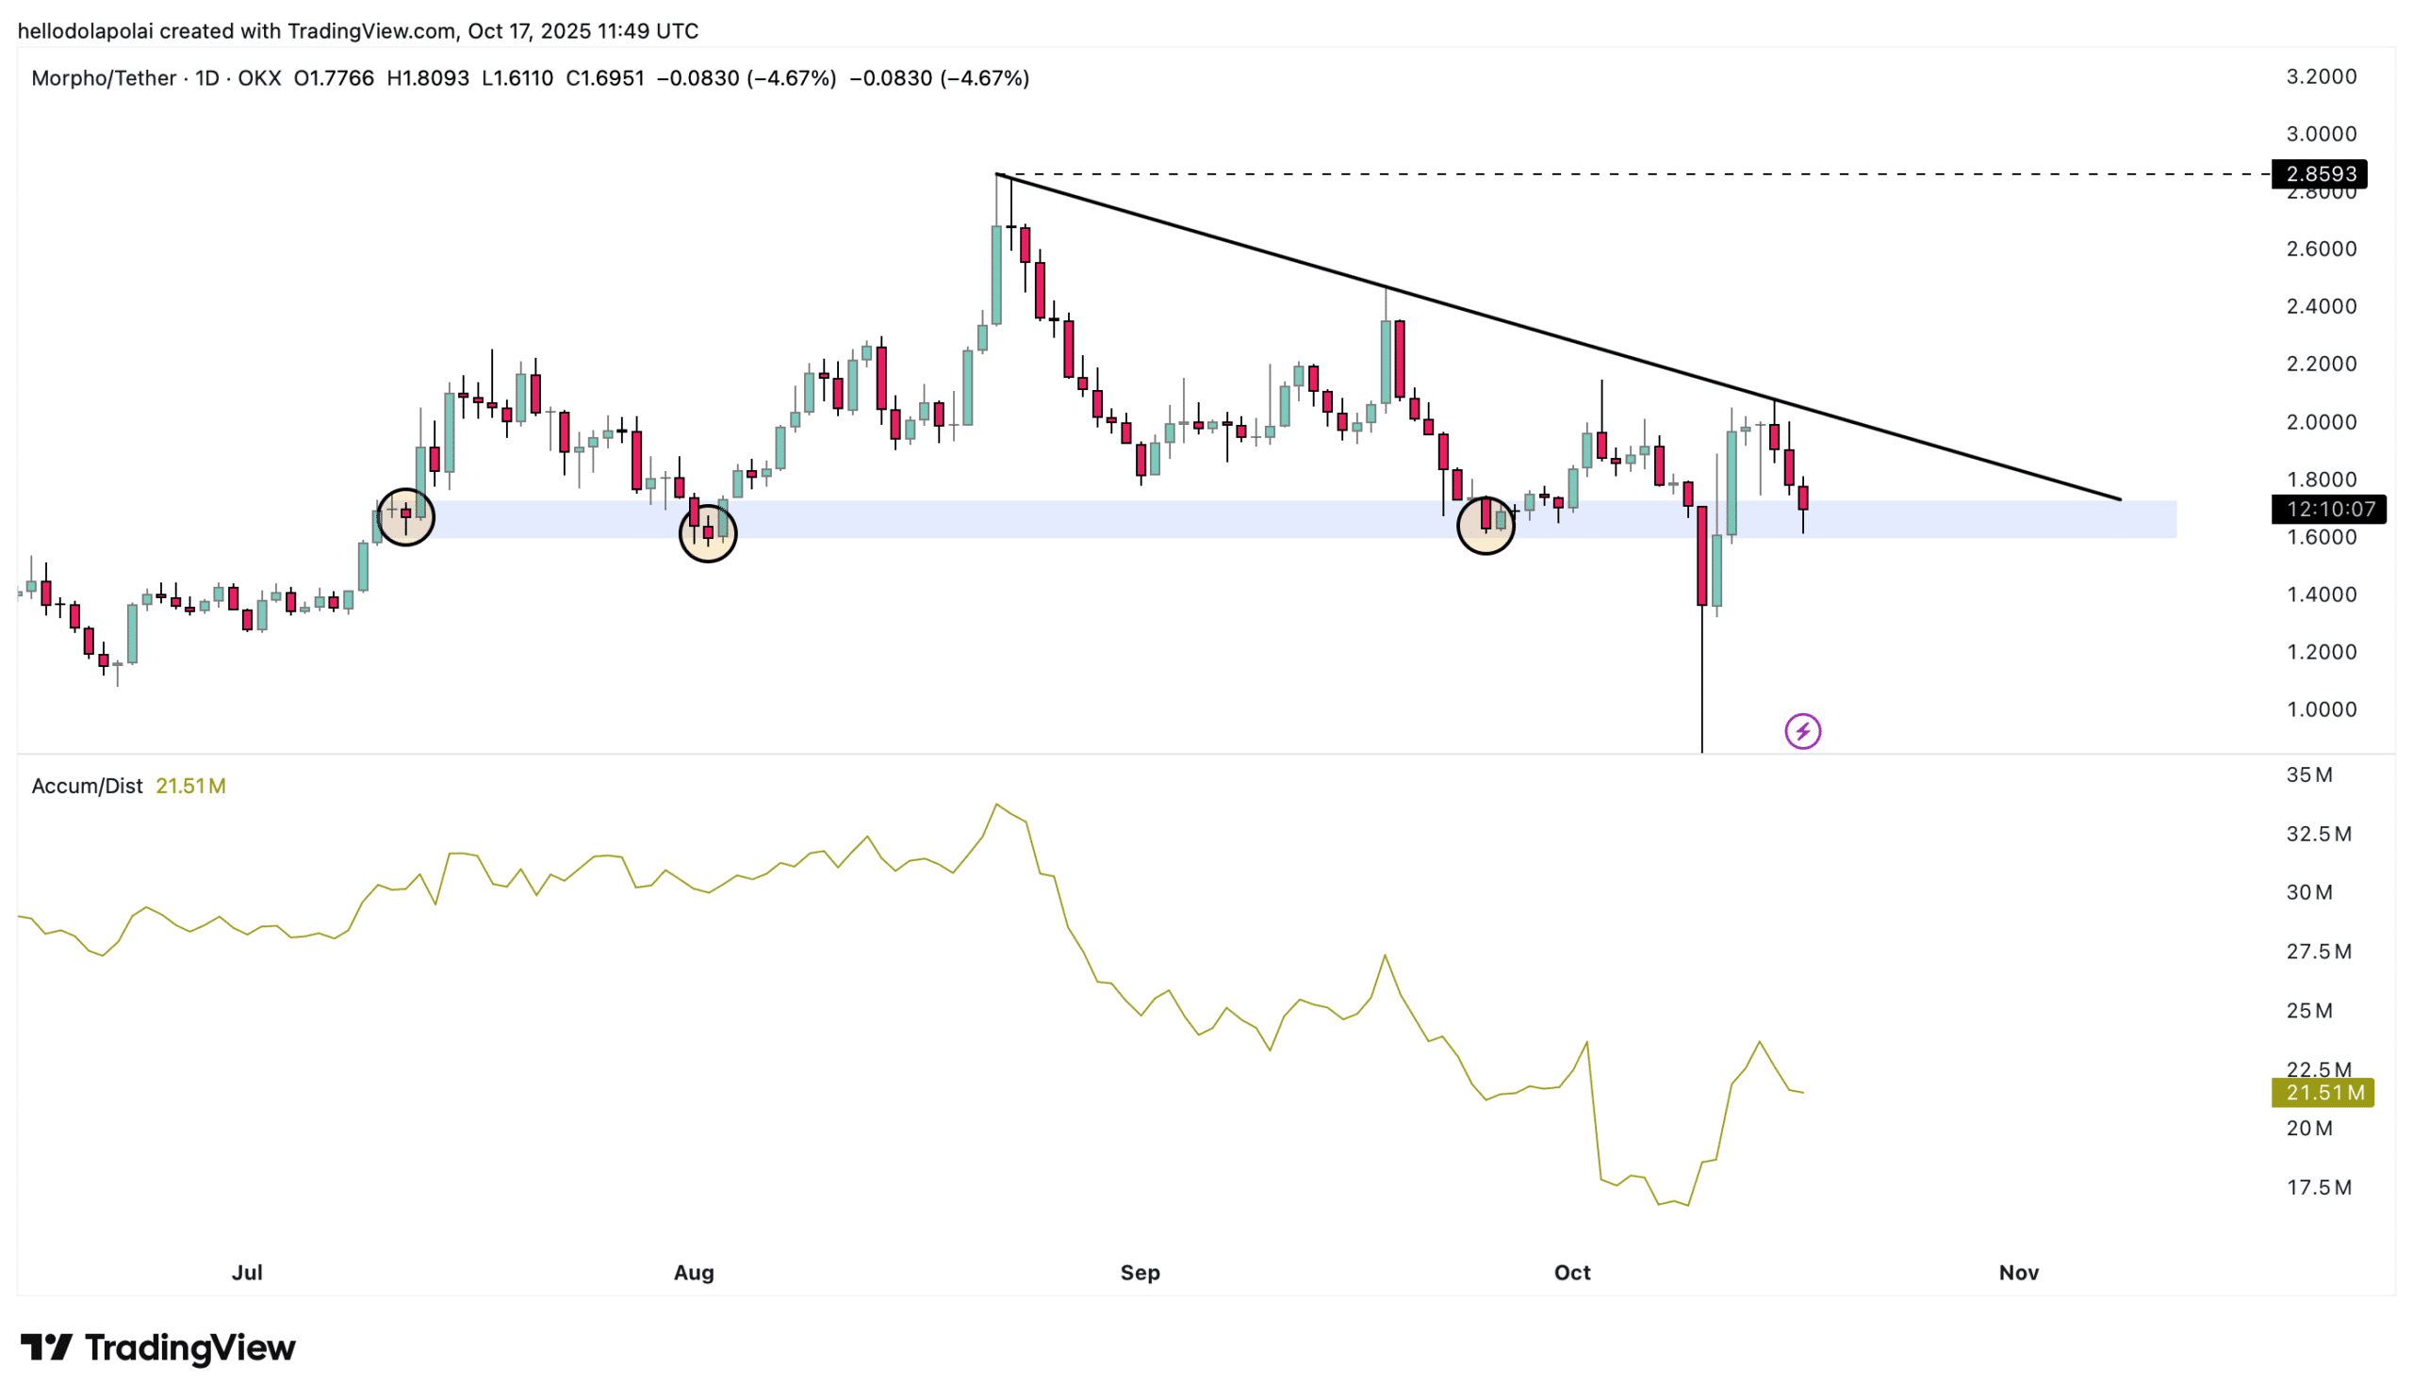Click the 12:10:07 countdown price label
Screen dimensions: 2413x1400
point(2328,509)
